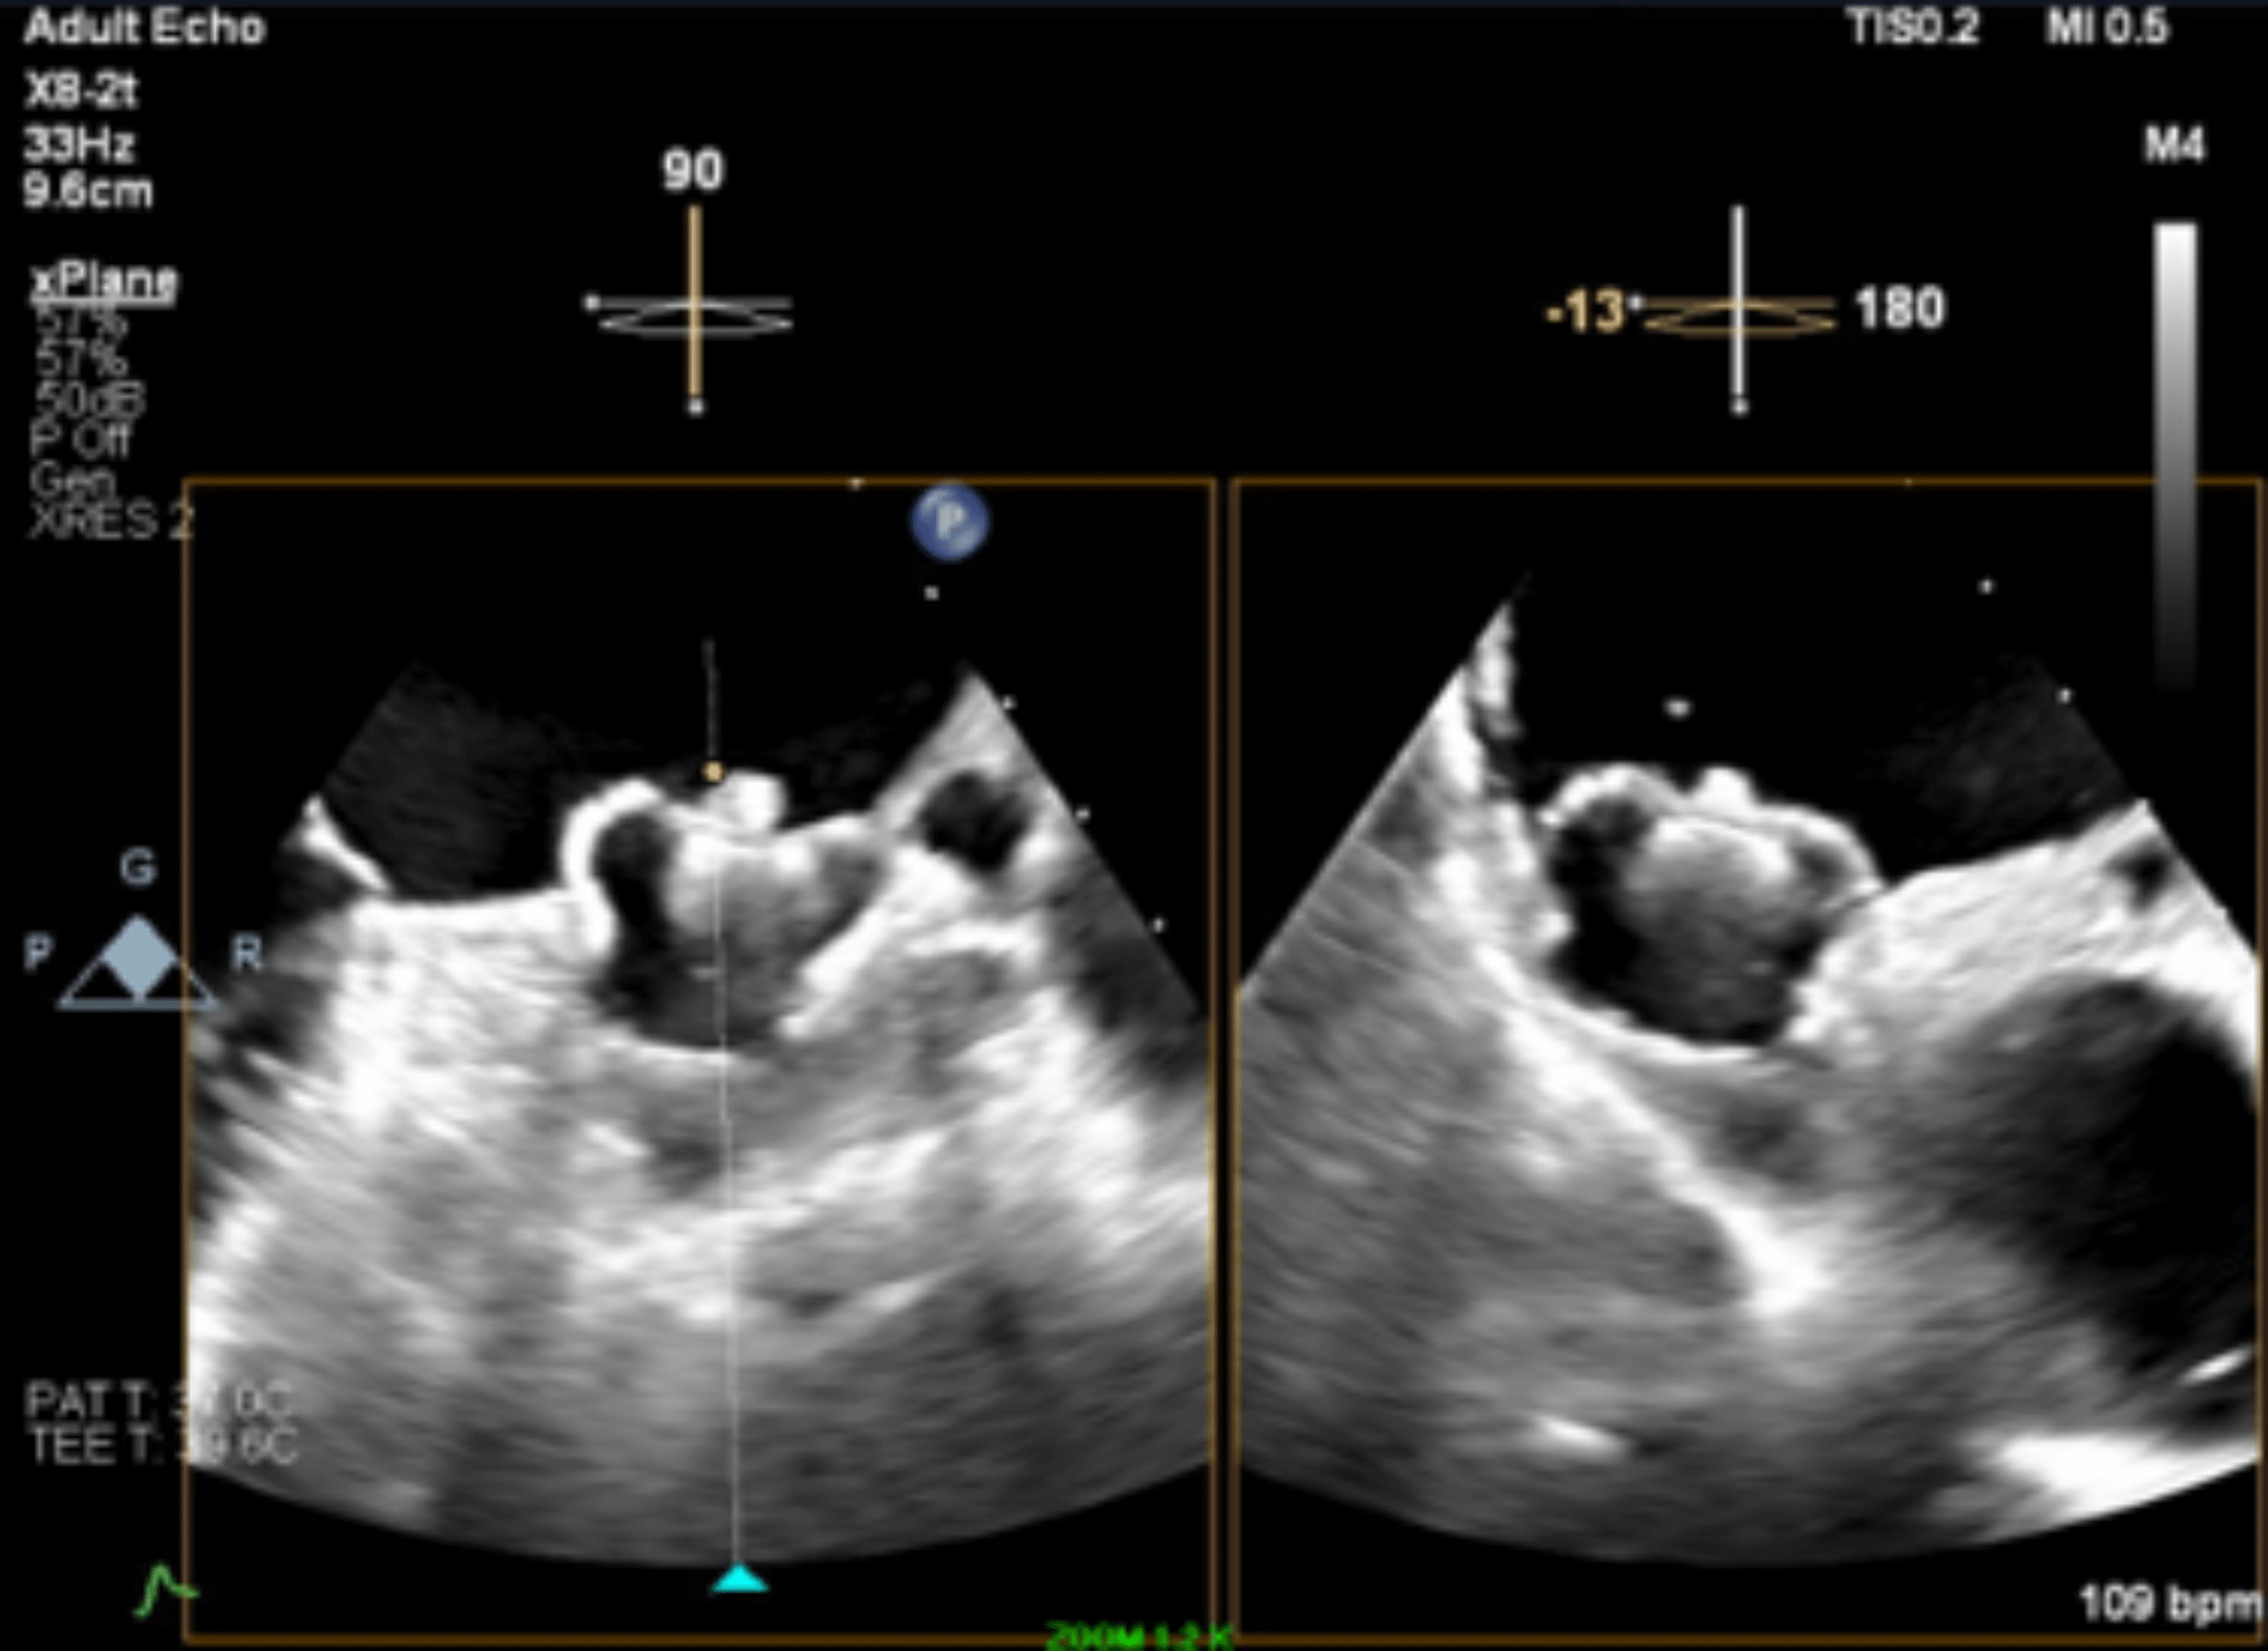Click the X8-2t transducer label
This screenshot has height=1651, width=2268.
(x=81, y=92)
